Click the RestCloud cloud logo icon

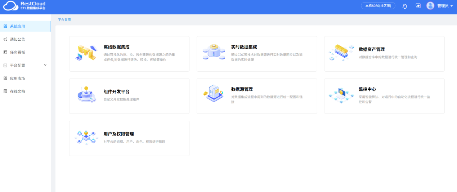pos(10,6)
